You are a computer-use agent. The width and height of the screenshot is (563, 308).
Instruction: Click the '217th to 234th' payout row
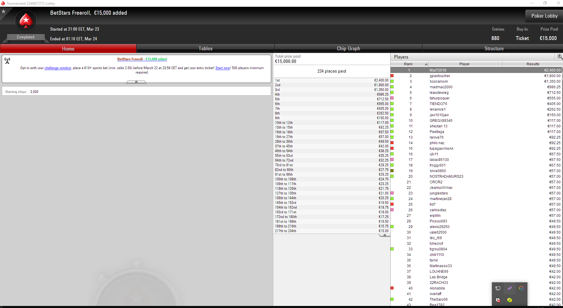332,231
